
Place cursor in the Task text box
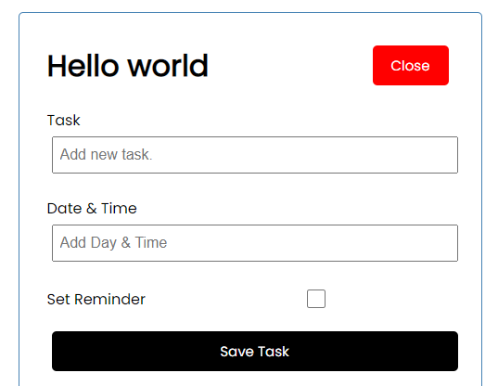(x=255, y=155)
